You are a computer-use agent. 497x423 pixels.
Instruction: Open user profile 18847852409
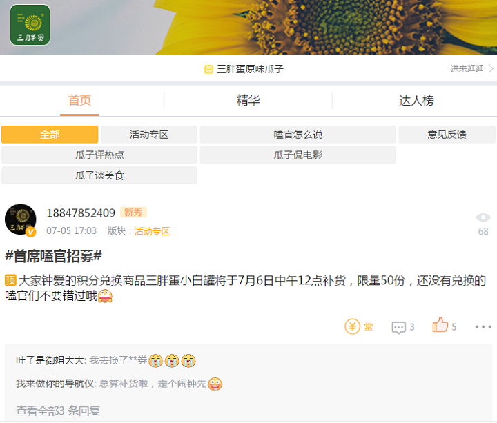click(81, 213)
